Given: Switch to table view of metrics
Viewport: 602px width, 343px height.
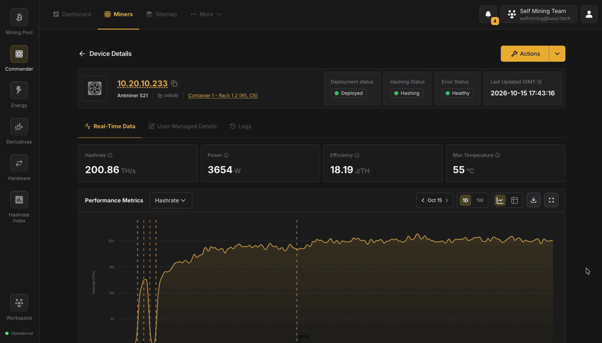Looking at the screenshot, I should [x=514, y=200].
